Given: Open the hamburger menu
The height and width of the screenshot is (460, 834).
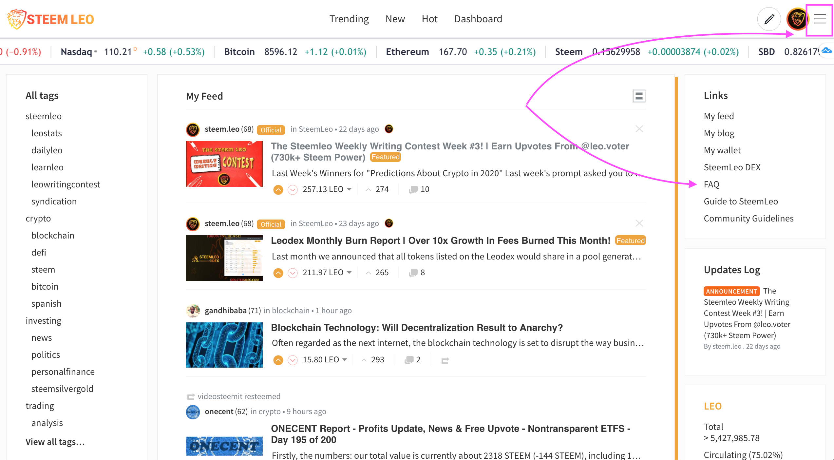Looking at the screenshot, I should click(x=820, y=19).
